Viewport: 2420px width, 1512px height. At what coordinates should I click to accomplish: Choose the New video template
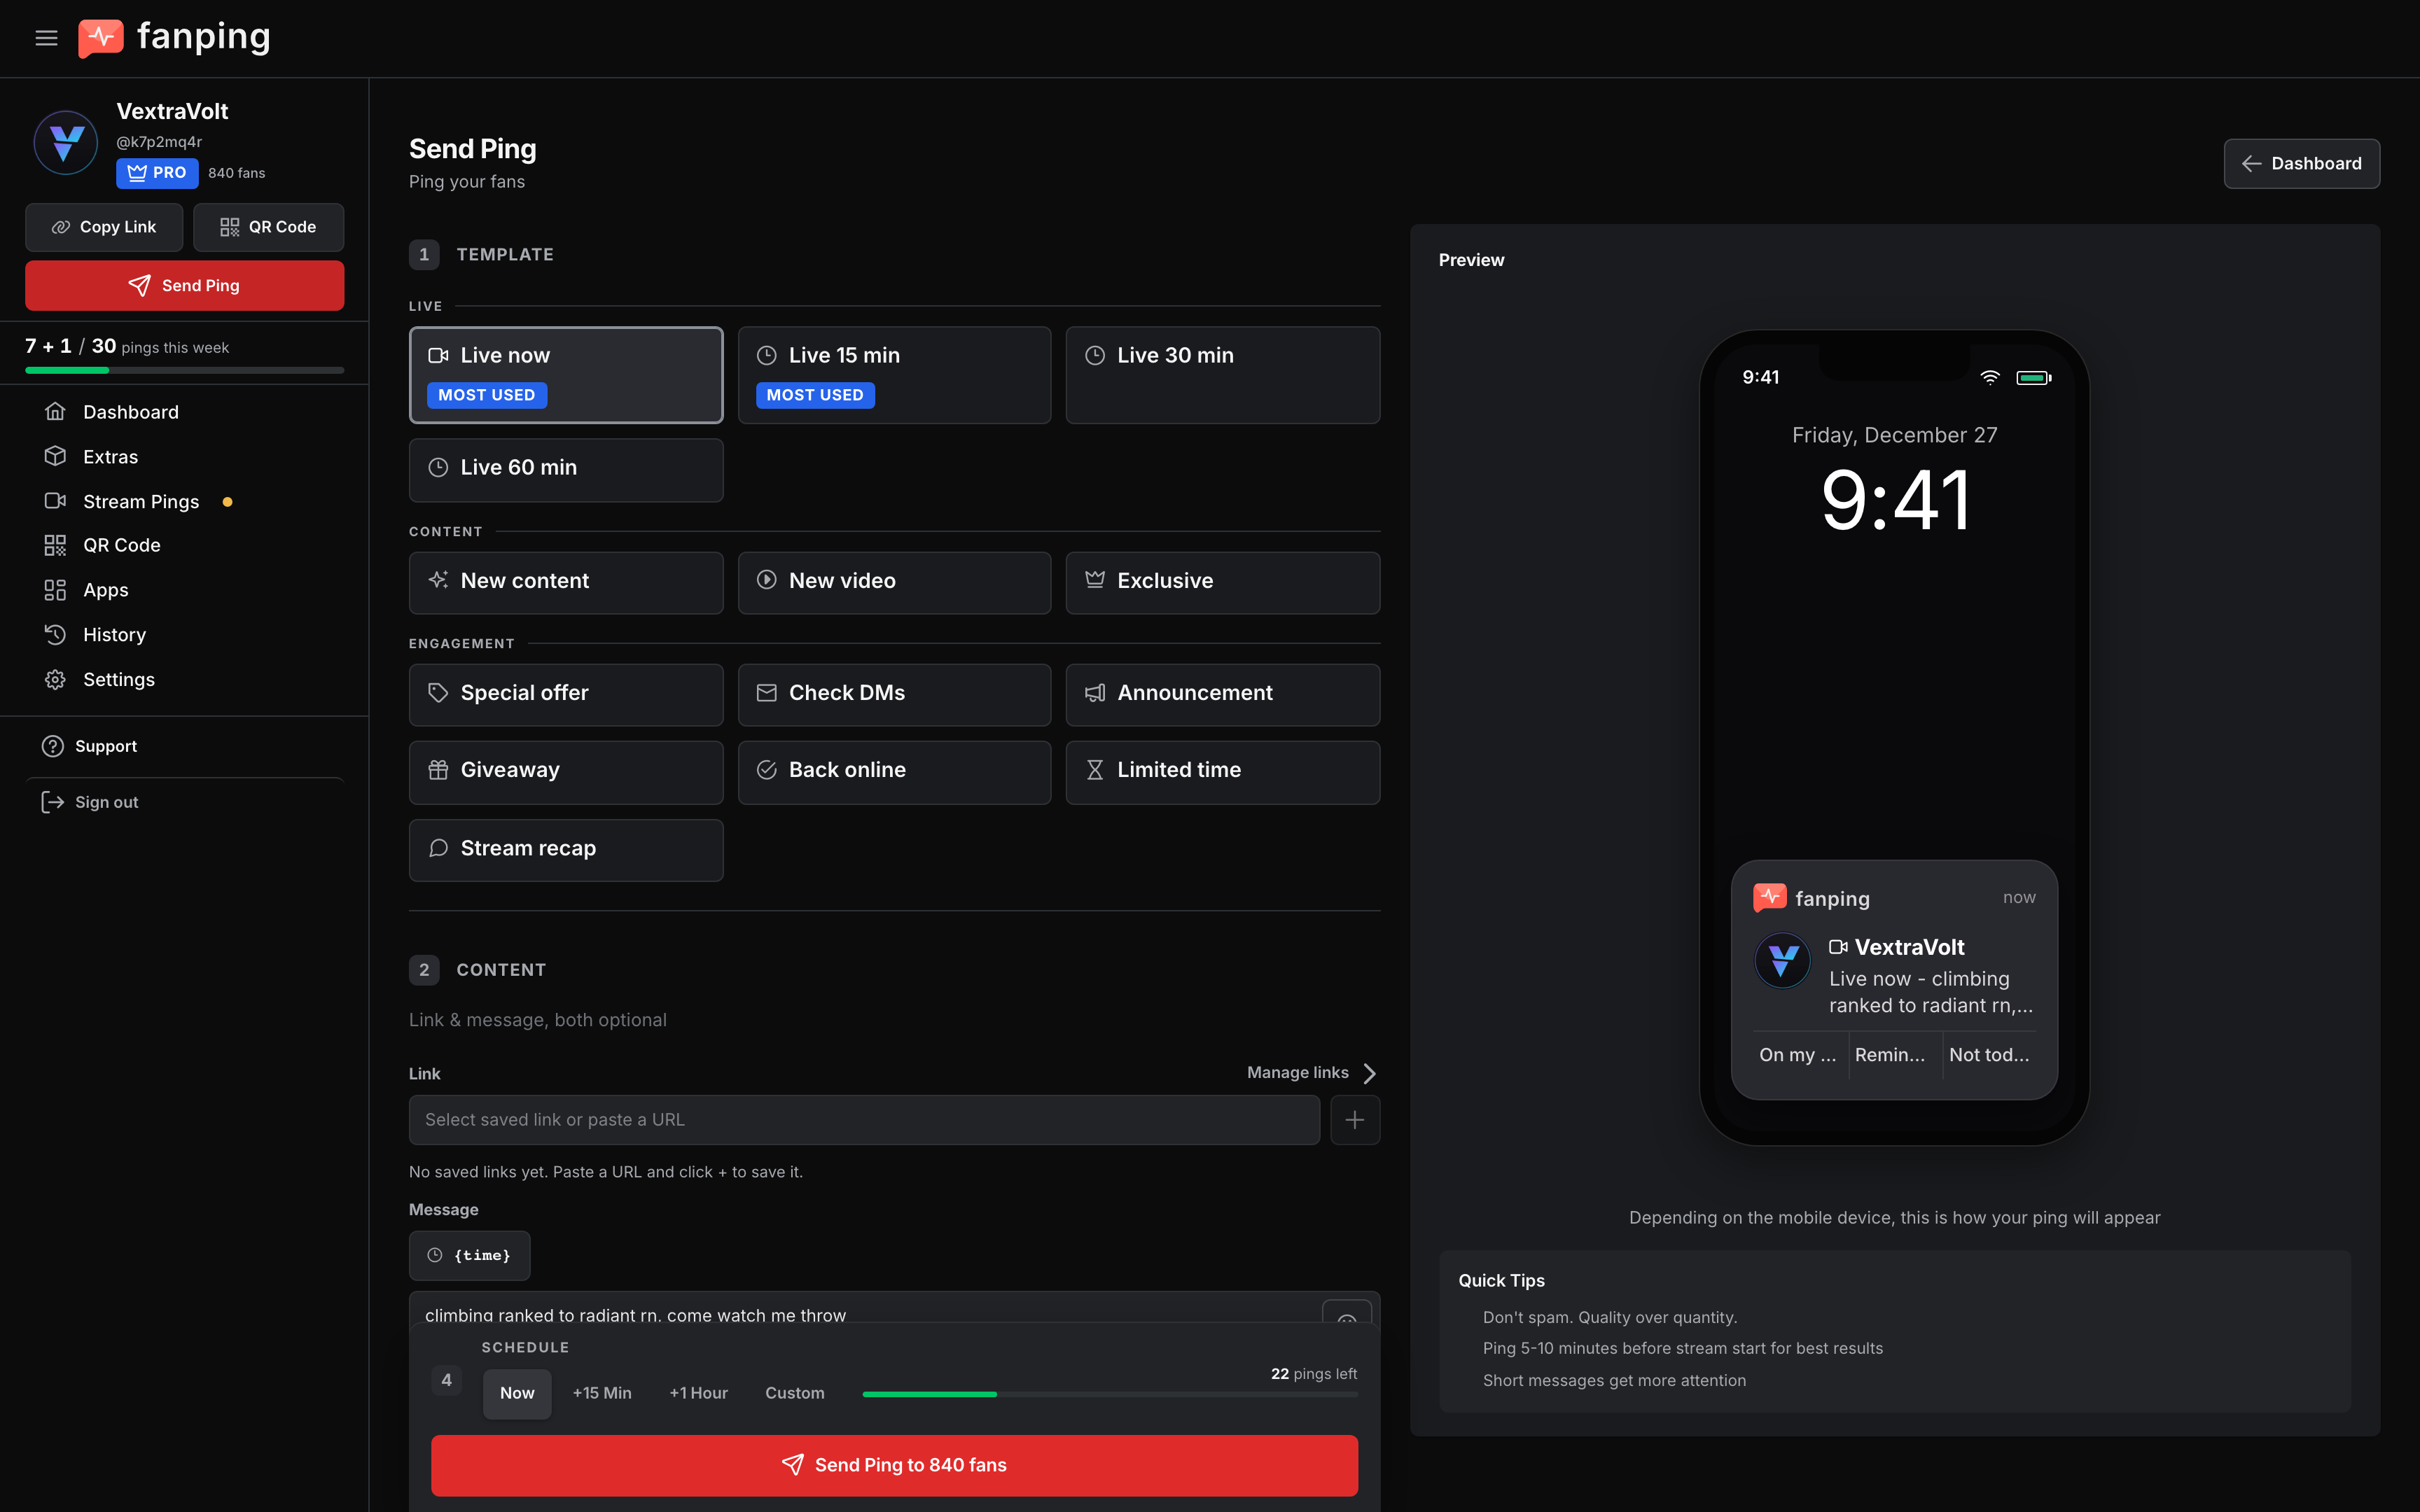point(894,583)
